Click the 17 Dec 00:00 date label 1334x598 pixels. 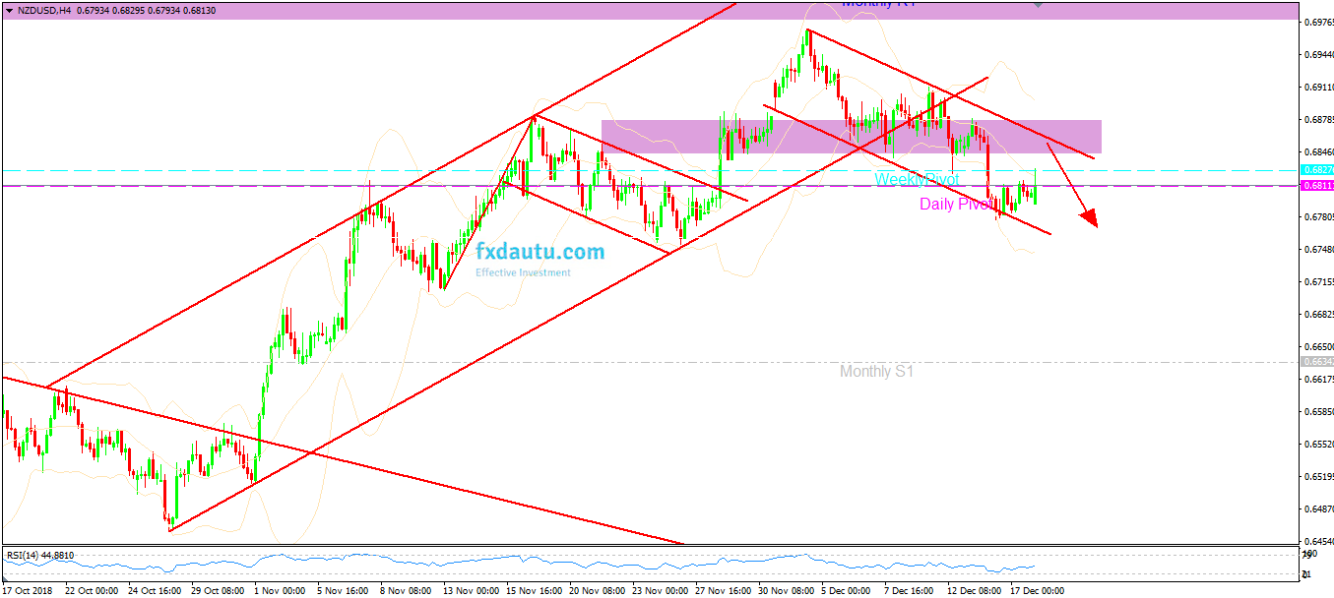click(x=1038, y=591)
